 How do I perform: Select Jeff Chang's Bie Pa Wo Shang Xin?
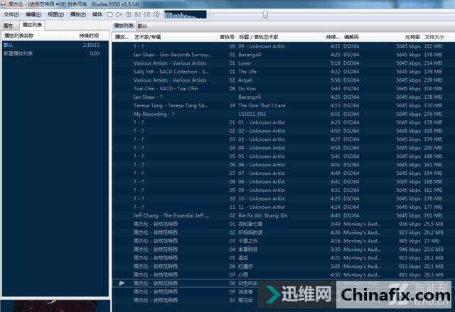[x=283, y=215]
